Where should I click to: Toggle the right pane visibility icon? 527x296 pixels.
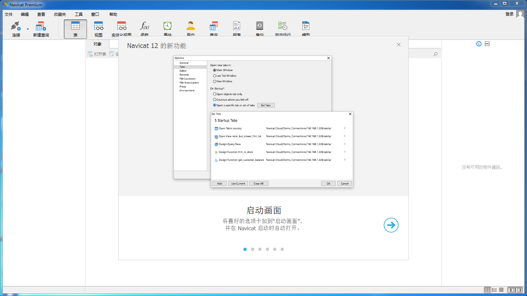[x=519, y=290]
